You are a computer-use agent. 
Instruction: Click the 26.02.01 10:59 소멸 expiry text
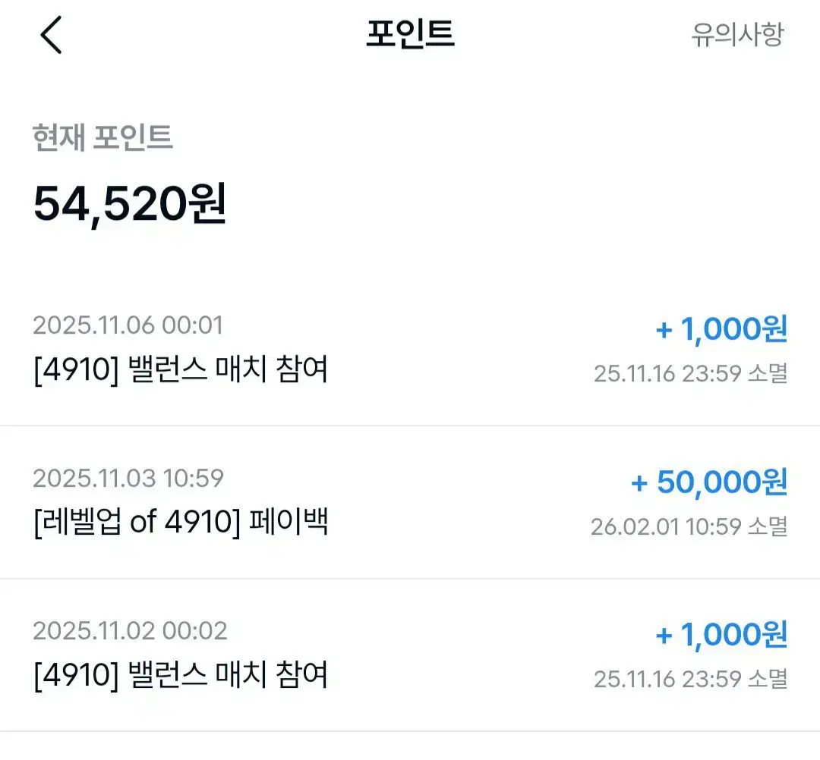point(689,526)
